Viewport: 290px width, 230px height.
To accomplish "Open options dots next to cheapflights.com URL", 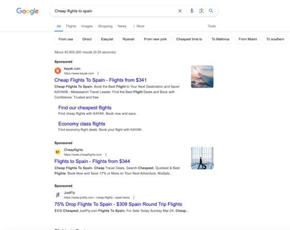I will 106,155.
